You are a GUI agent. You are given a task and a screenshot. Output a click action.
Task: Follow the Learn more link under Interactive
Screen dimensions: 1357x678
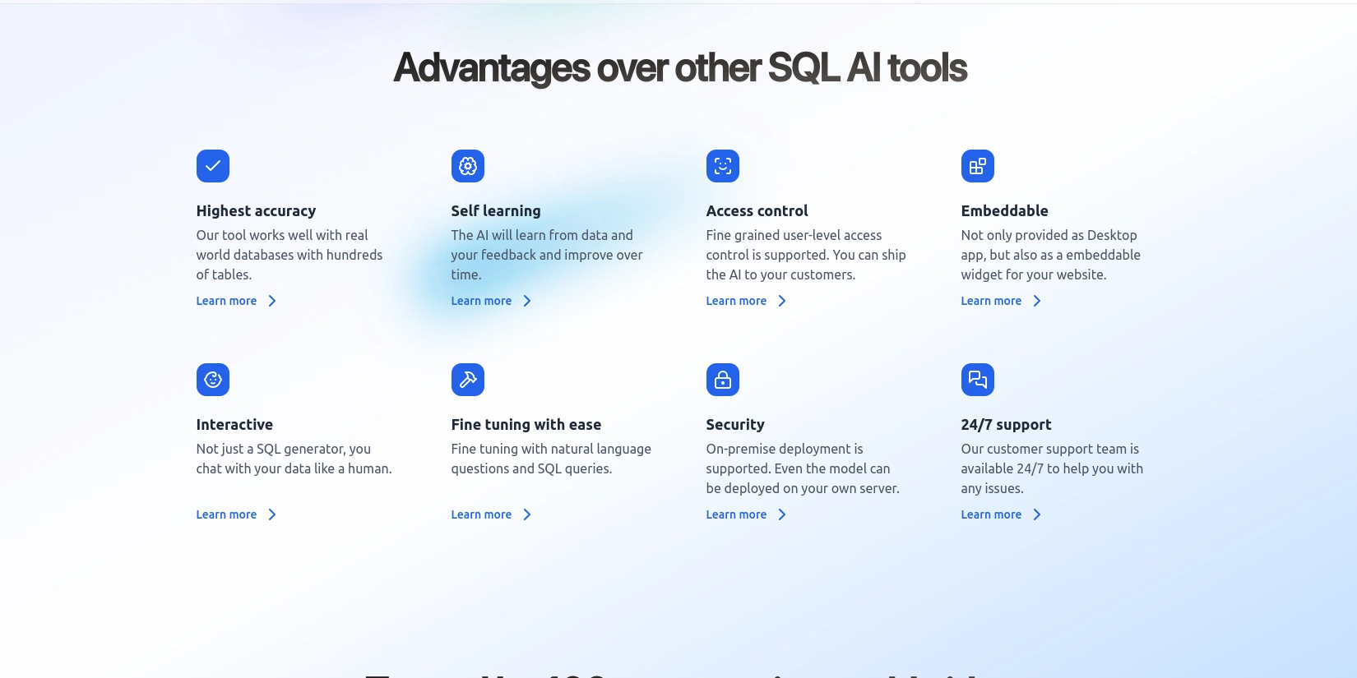[x=226, y=514]
